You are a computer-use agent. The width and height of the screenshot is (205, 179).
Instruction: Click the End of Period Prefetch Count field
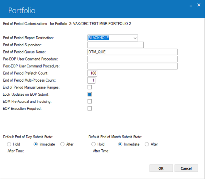92,73
